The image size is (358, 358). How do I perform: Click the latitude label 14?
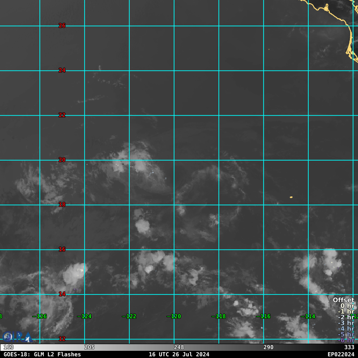pos(62,294)
